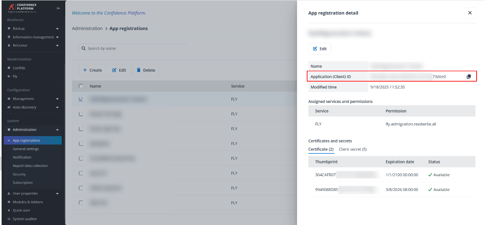
Task: Click the Delete button
Action: tap(146, 70)
